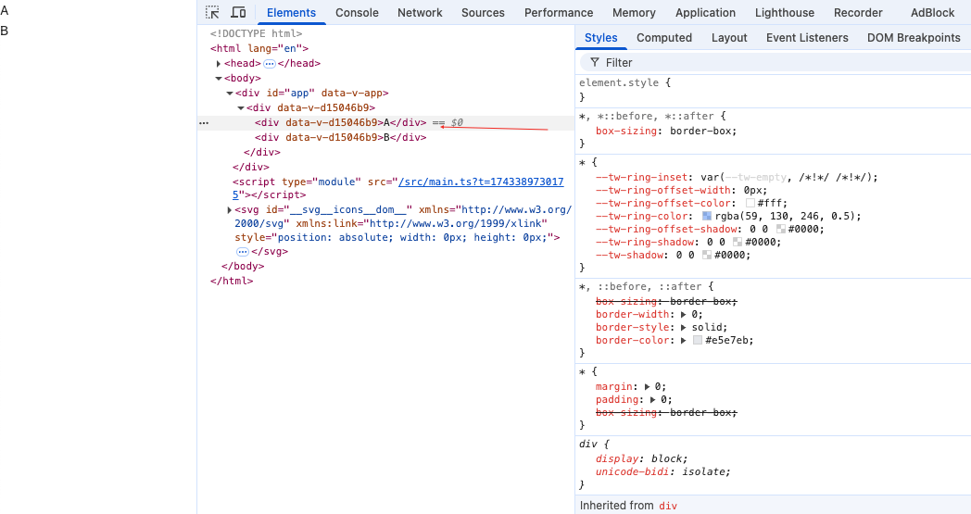Switch to the Sources tab
The height and width of the screenshot is (514, 971).
(483, 12)
